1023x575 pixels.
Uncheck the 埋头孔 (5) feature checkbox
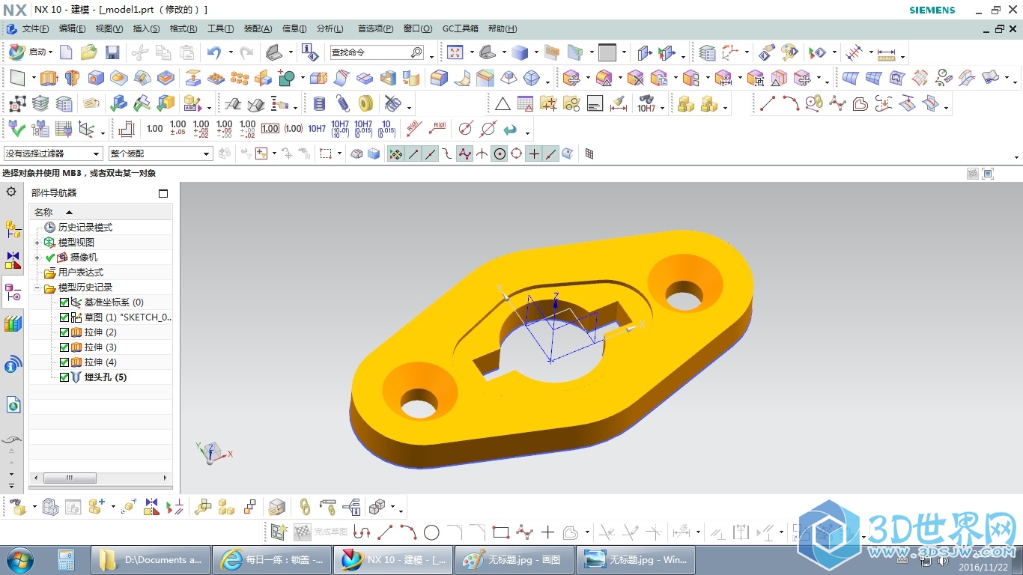(64, 377)
